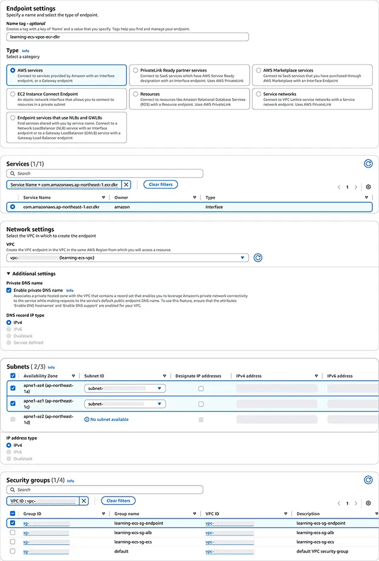This screenshot has width=379, height=561.
Task: Sort Security groups by Group name
Action: point(195,514)
